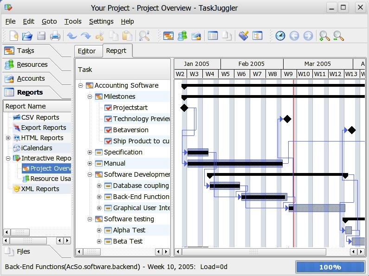369x276 pixels.
Task: Expand the Manual task
Action: pos(90,163)
